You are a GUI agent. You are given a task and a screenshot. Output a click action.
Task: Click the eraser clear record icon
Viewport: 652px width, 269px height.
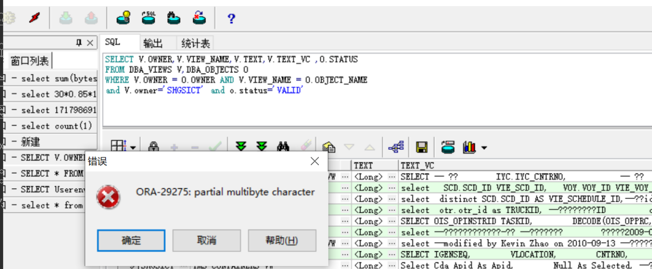click(x=305, y=147)
